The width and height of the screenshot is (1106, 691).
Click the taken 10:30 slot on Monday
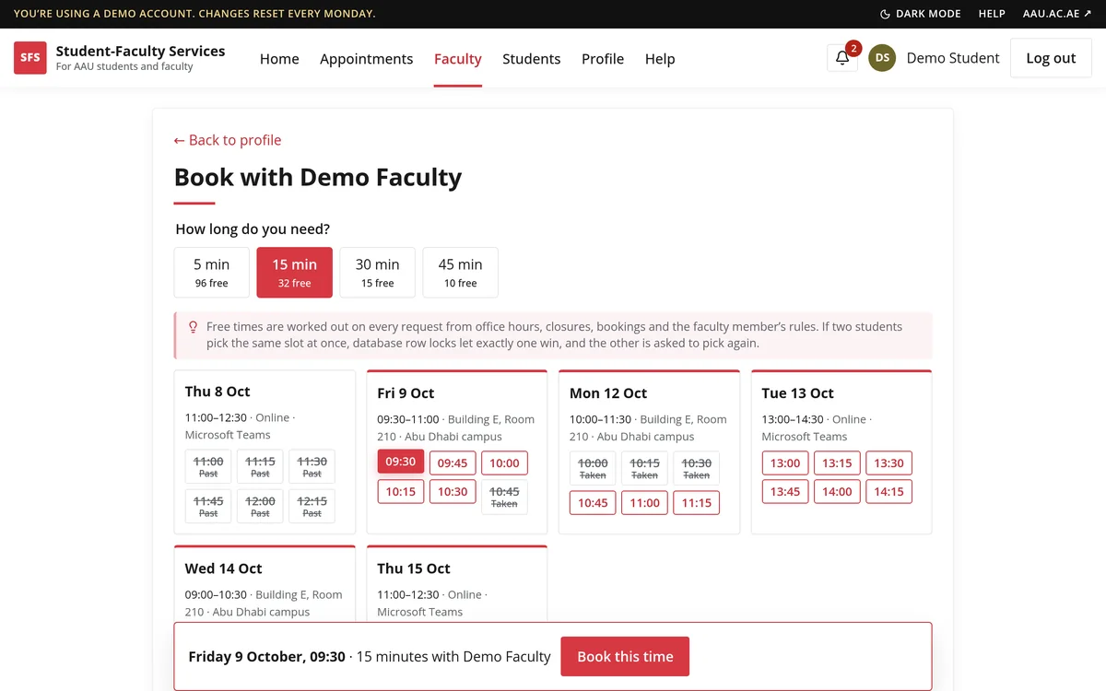click(697, 468)
